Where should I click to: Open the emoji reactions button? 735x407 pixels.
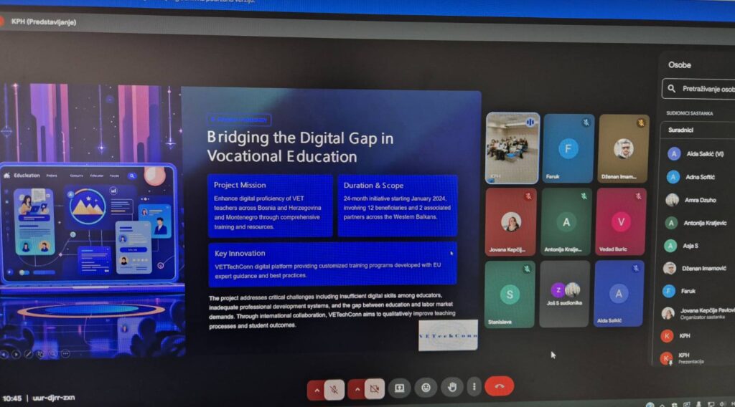[x=426, y=388]
